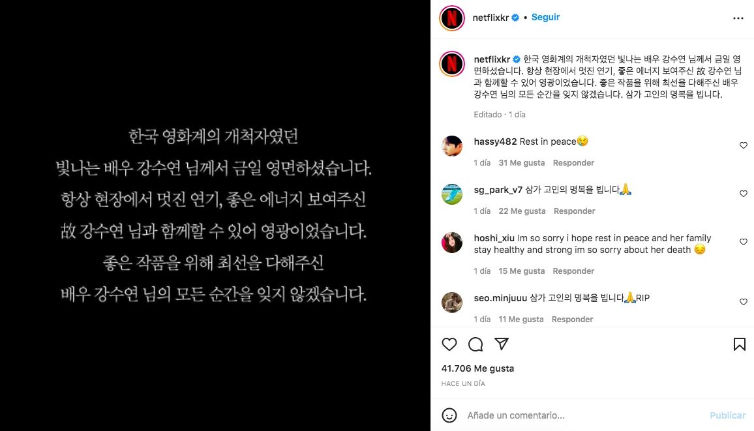The image size is (754, 431).
Task: View 31 Me gusta on hassy482's comment
Action: tap(522, 163)
